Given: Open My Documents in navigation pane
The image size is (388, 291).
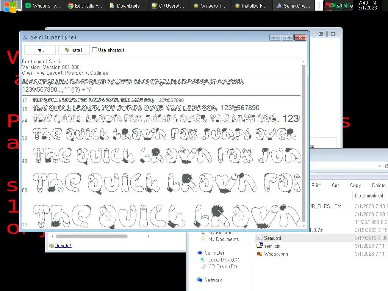Looking at the screenshot, I should (x=224, y=239).
